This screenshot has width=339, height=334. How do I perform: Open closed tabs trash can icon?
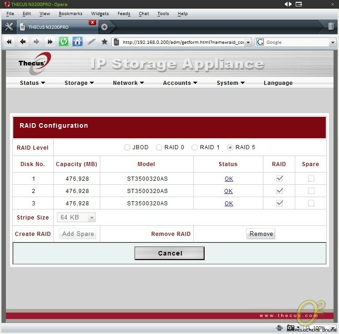(331, 26)
